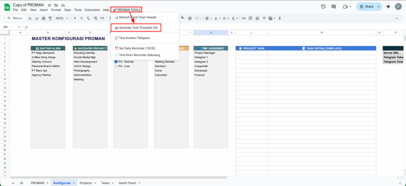The width and height of the screenshot is (406, 186).
Task: Open version history clock icon
Action: click(323, 7)
